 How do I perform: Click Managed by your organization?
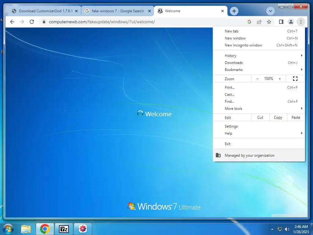click(259, 155)
